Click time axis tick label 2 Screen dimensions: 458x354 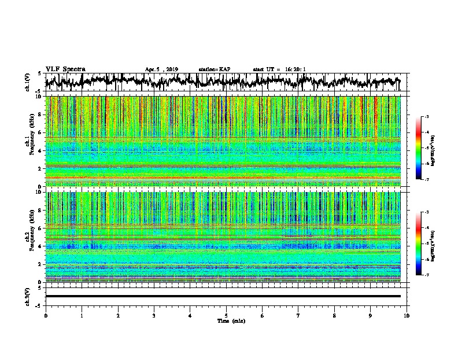118,316
